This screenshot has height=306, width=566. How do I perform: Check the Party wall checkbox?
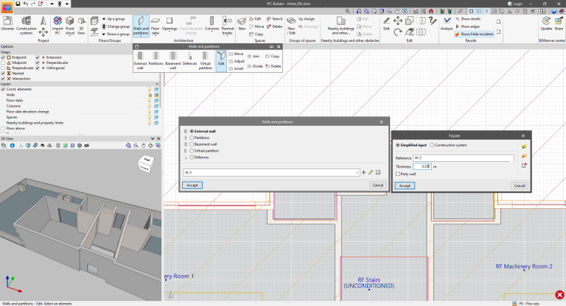coord(398,174)
